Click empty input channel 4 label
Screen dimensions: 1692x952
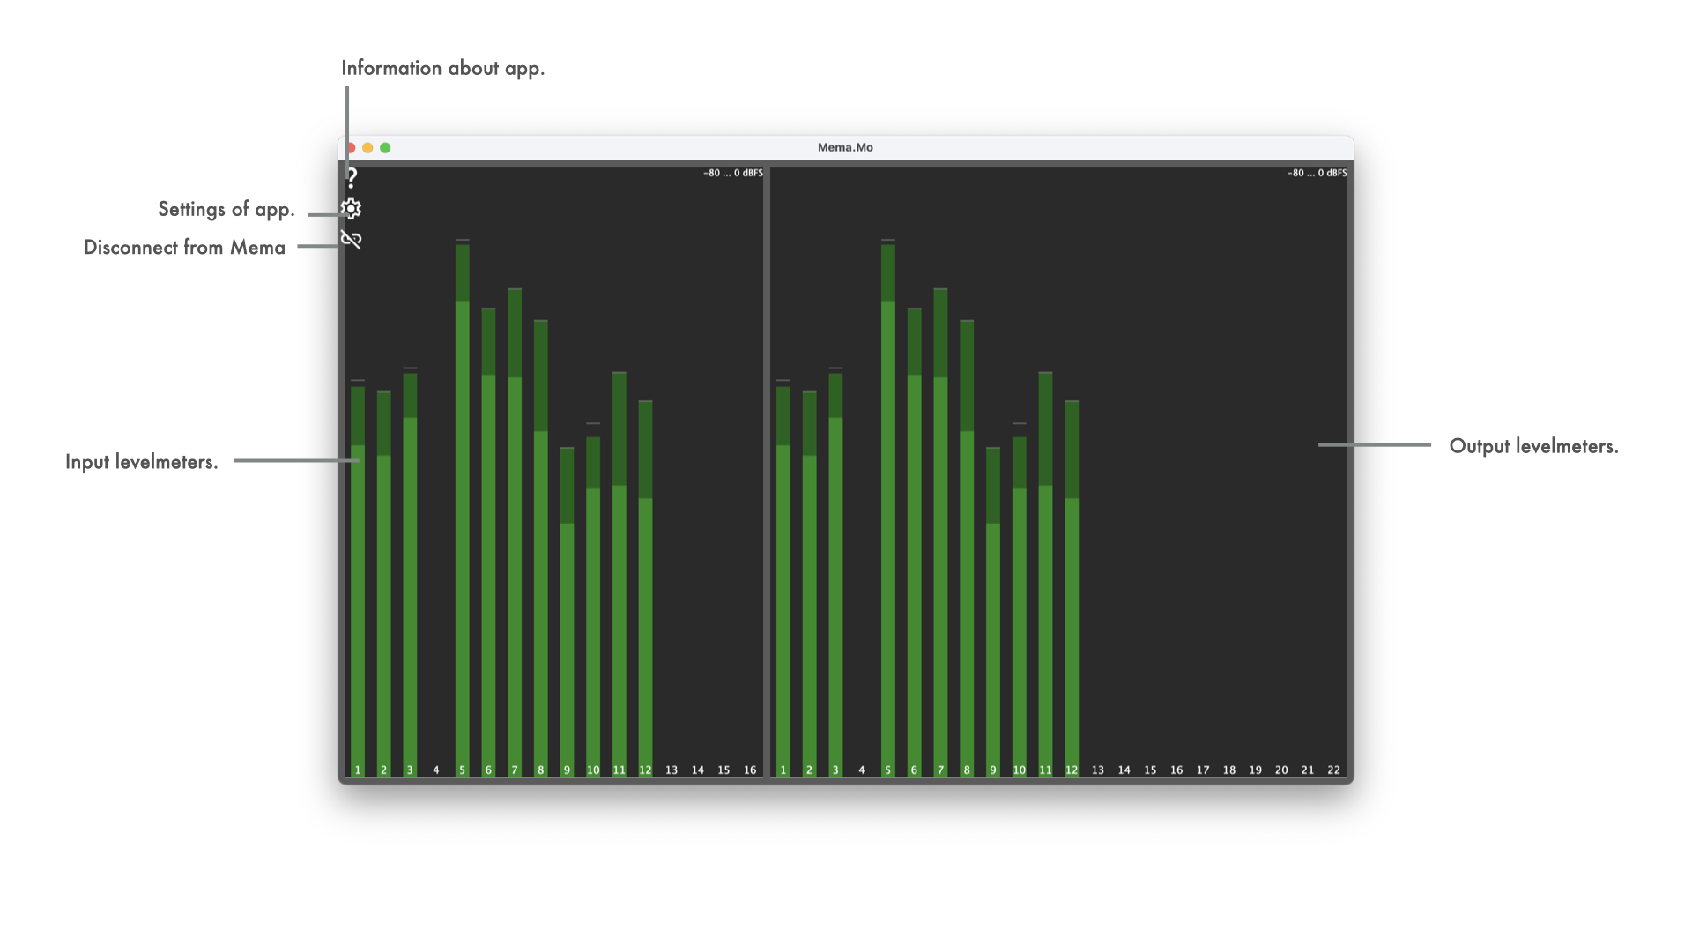tap(435, 770)
